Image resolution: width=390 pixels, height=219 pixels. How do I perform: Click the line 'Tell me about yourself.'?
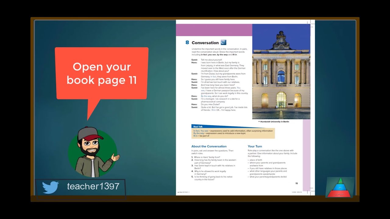211,60
